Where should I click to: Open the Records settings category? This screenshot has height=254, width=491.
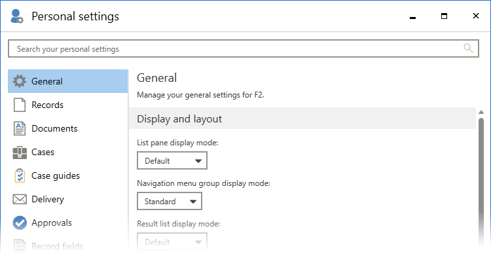pyautogui.click(x=68, y=105)
